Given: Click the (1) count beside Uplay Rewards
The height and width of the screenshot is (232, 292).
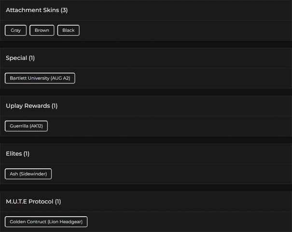Looking at the screenshot, I should coord(55,106).
